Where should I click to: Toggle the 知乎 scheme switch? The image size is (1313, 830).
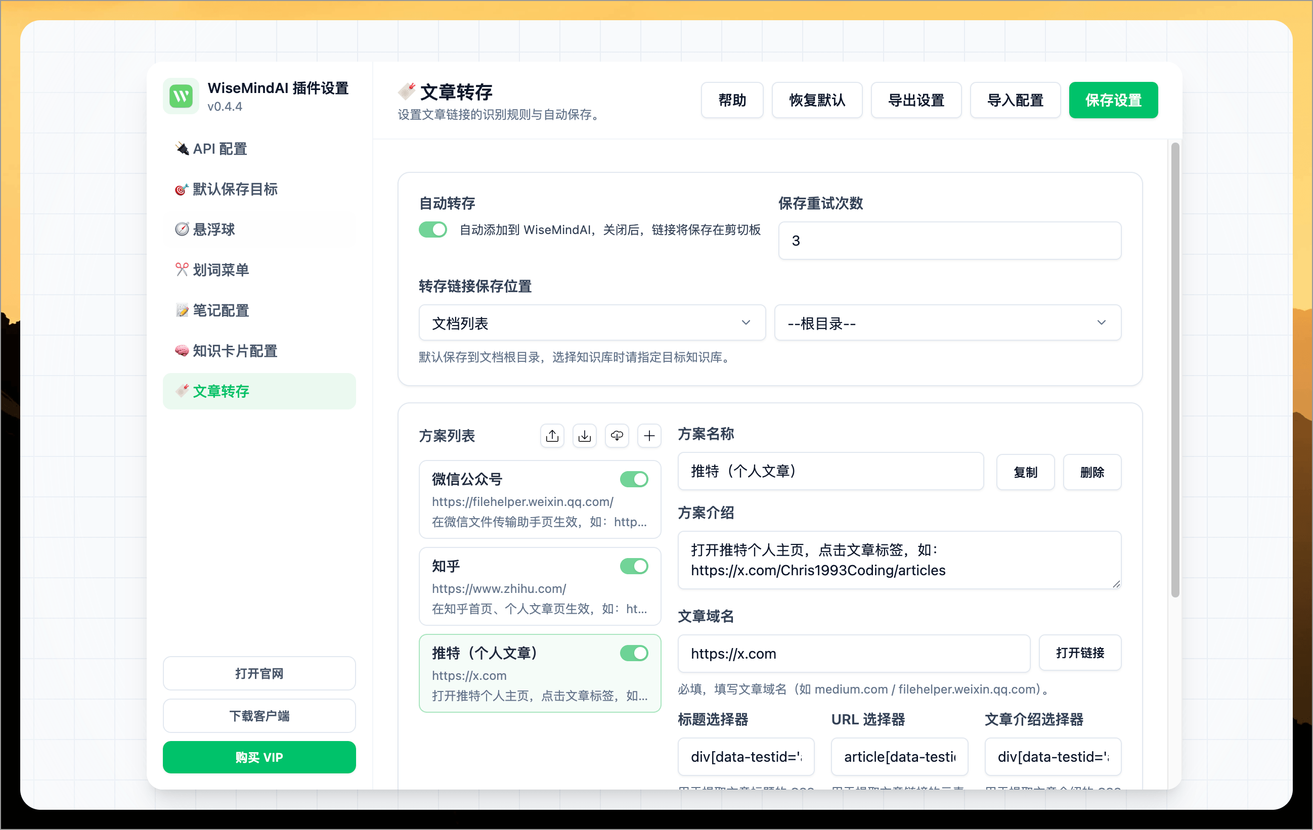[x=634, y=566]
